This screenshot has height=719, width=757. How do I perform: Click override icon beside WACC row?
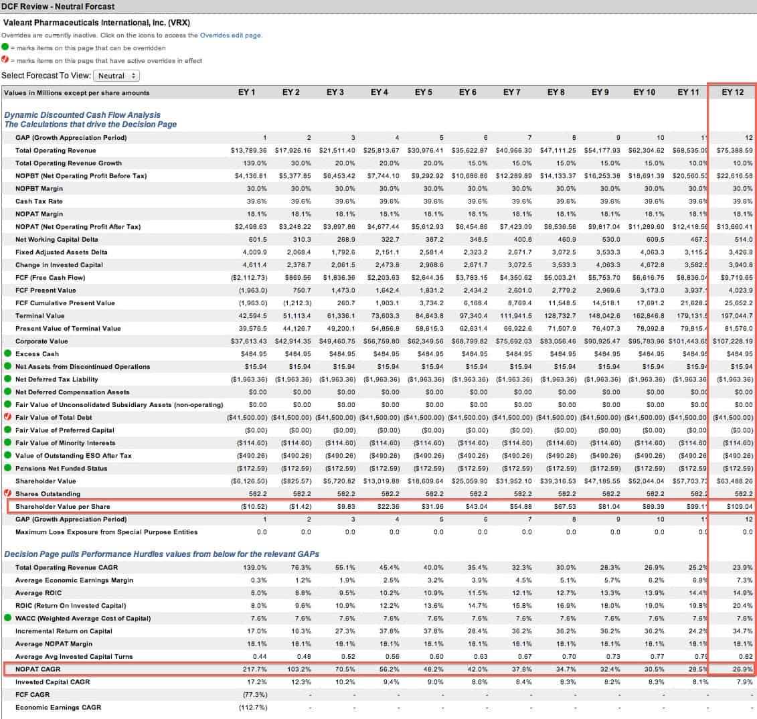(x=8, y=618)
